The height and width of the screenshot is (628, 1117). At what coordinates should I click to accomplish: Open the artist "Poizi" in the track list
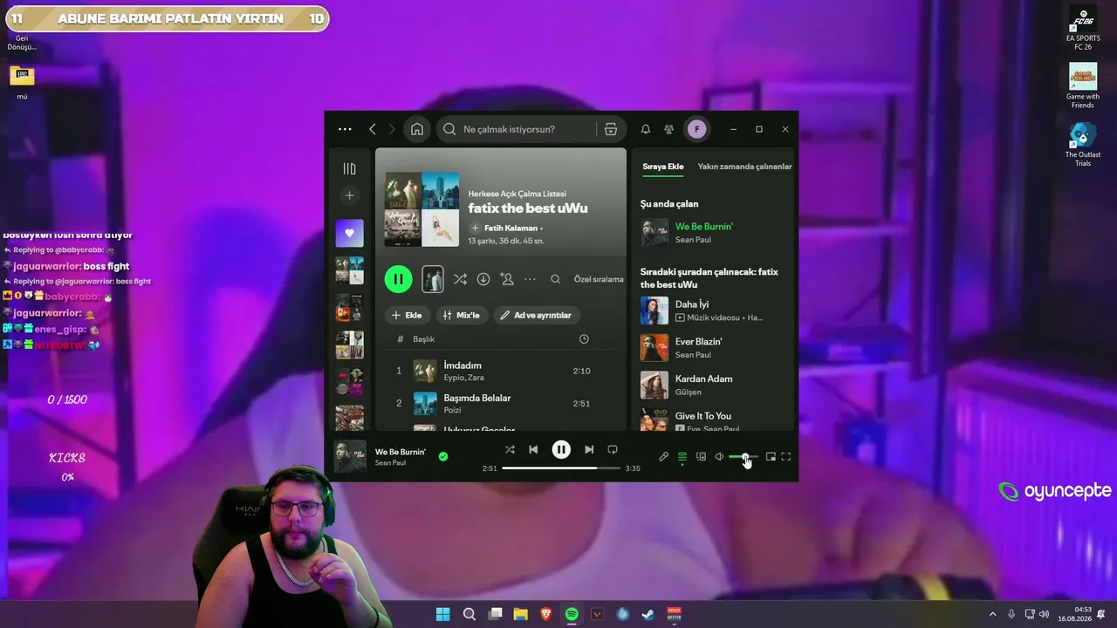[x=452, y=410]
